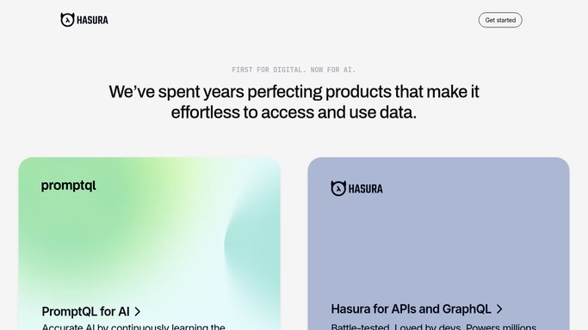
Task: Click the HASURA wordmark on blue card
Action: [x=366, y=188]
